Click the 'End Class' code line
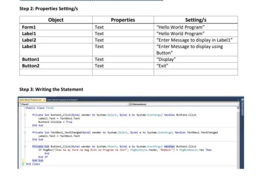Screen dimensions: 261x188 coord(33,164)
